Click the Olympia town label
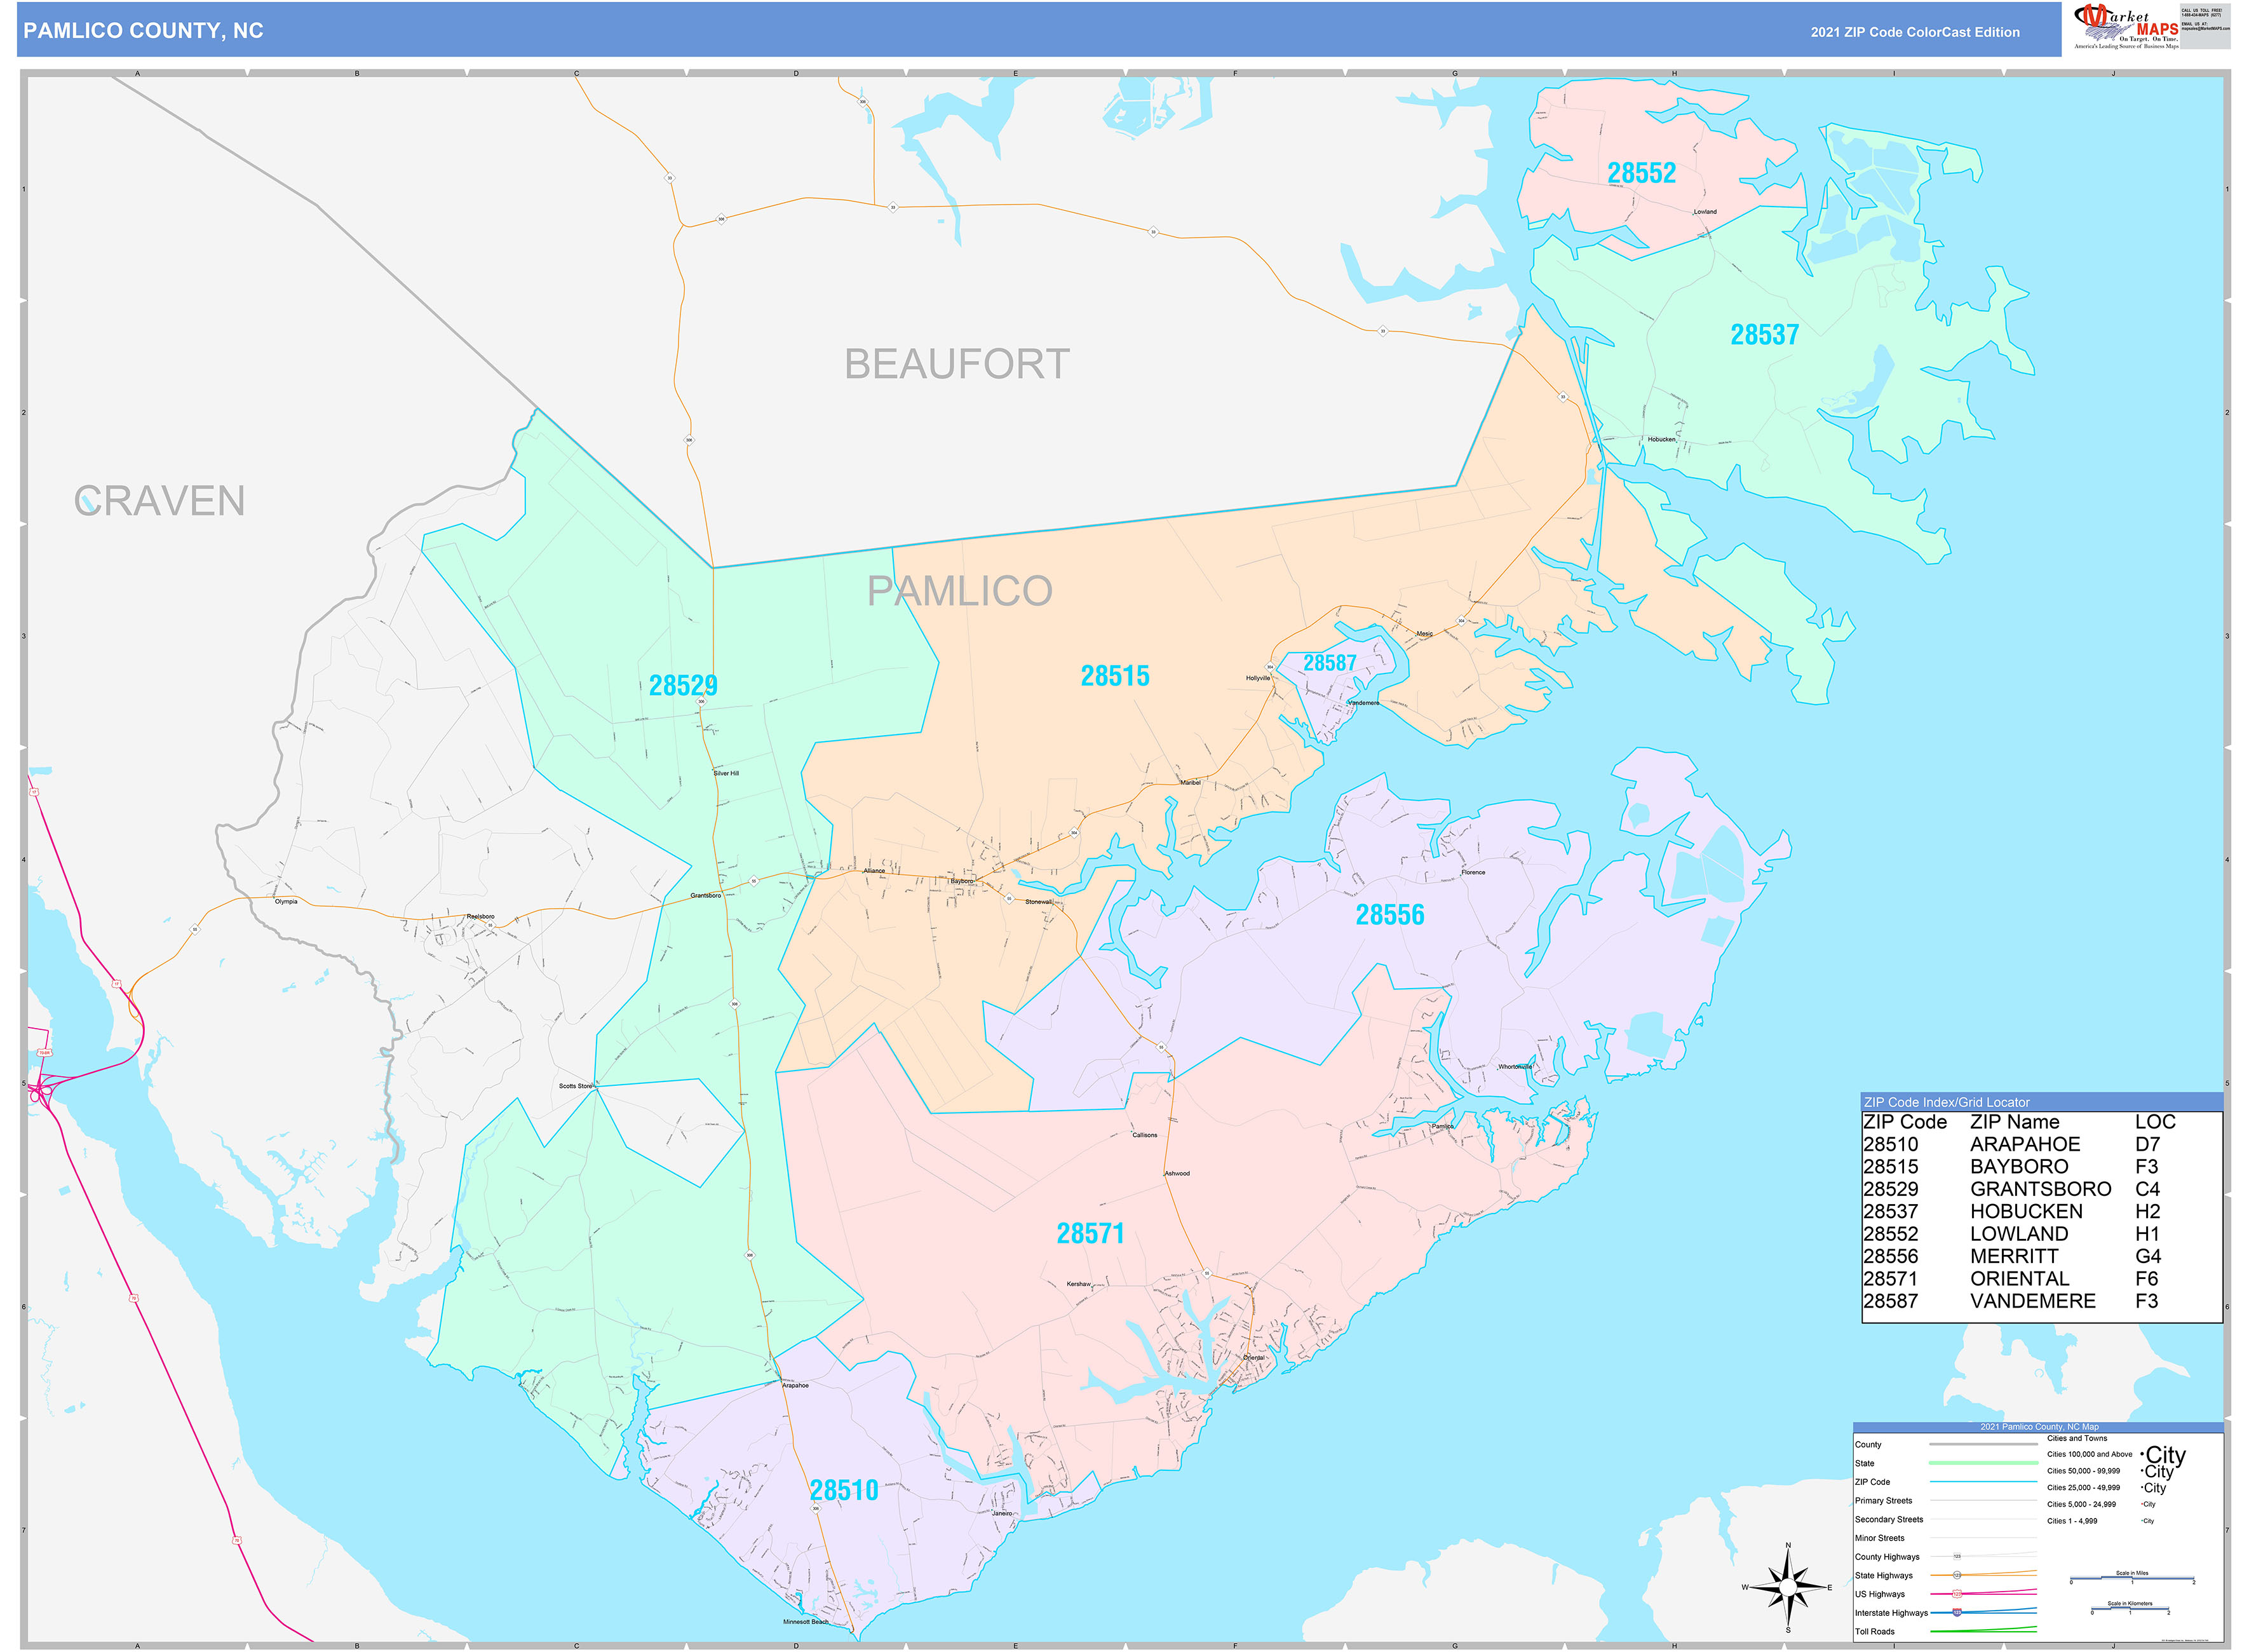This screenshot has height=1652, width=2242. point(286,902)
